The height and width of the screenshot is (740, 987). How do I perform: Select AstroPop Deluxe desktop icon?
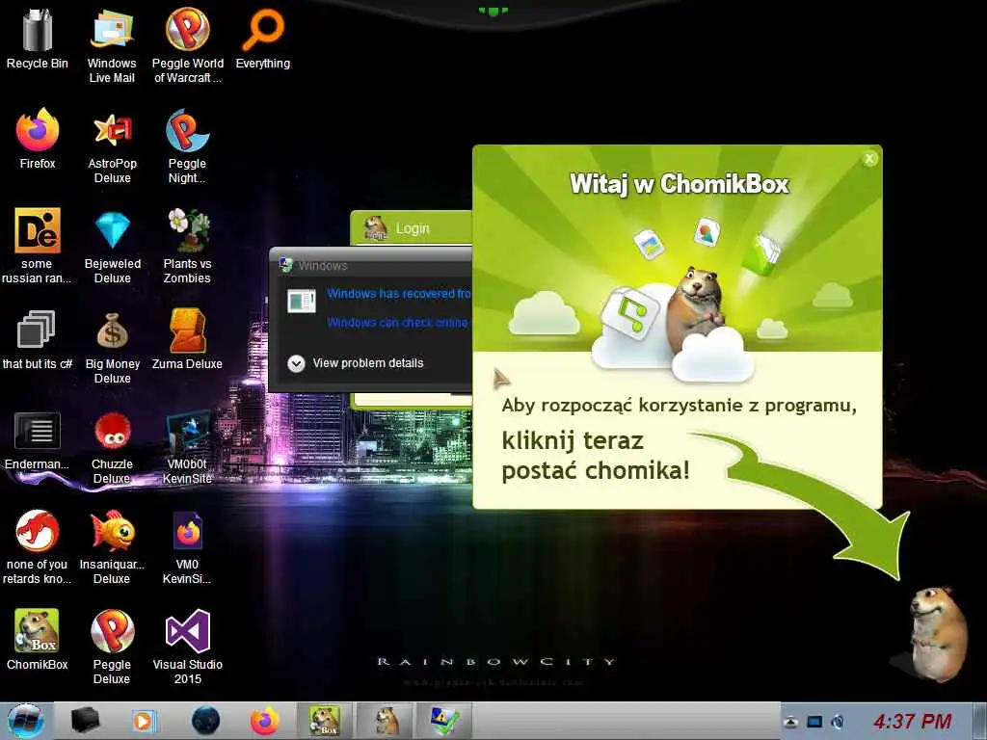(112, 146)
